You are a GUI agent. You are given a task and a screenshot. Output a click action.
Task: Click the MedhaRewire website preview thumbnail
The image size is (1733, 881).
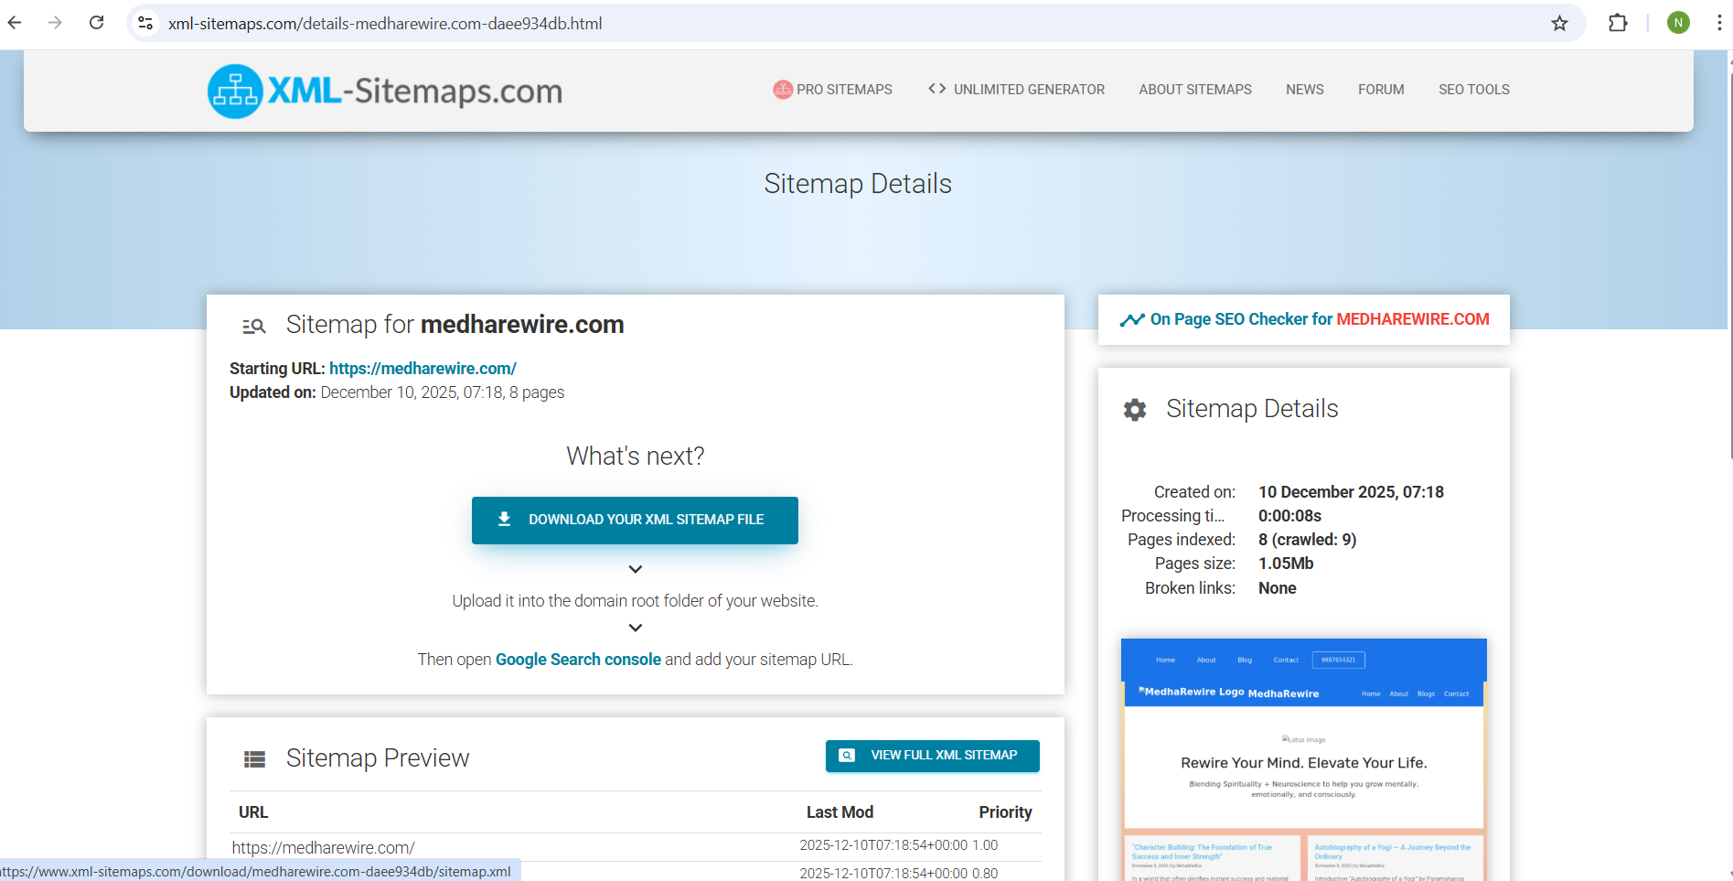1303,759
